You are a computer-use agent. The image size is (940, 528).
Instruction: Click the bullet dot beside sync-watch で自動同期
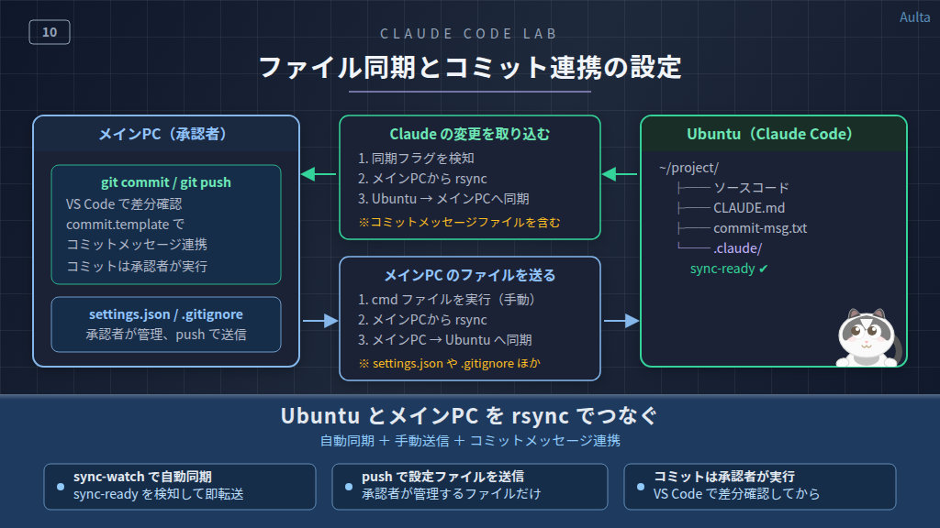[x=61, y=486]
